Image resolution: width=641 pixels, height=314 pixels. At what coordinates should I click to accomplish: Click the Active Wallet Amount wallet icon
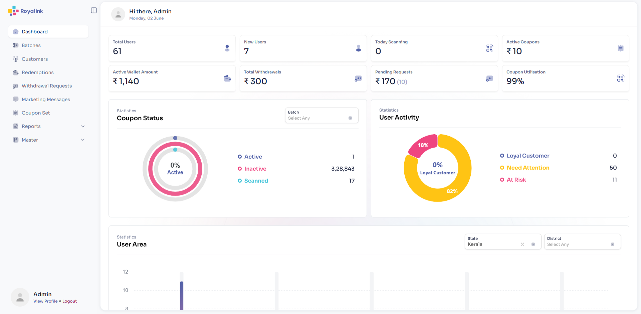click(227, 78)
